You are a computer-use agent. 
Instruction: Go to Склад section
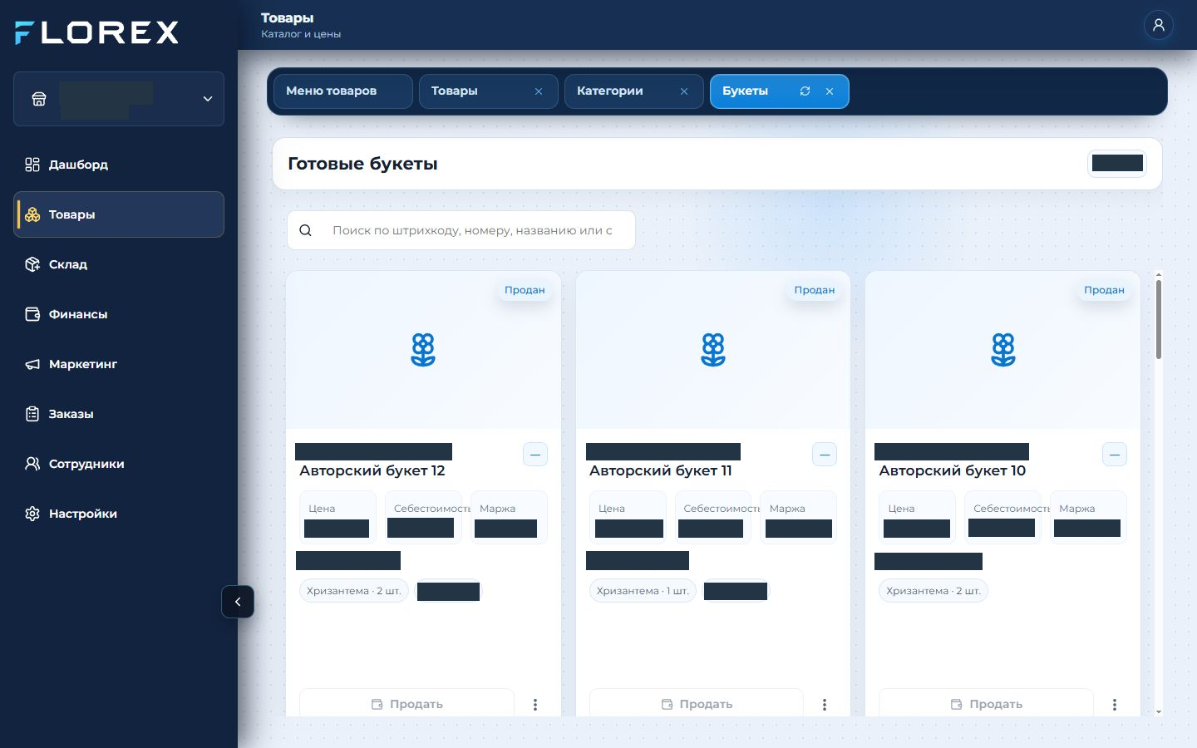[x=119, y=264]
